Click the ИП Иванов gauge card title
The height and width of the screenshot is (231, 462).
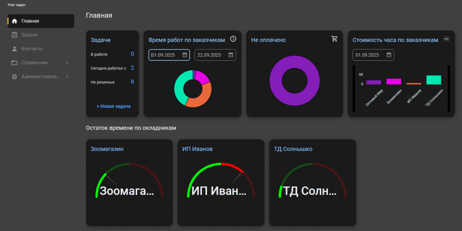tap(198, 149)
